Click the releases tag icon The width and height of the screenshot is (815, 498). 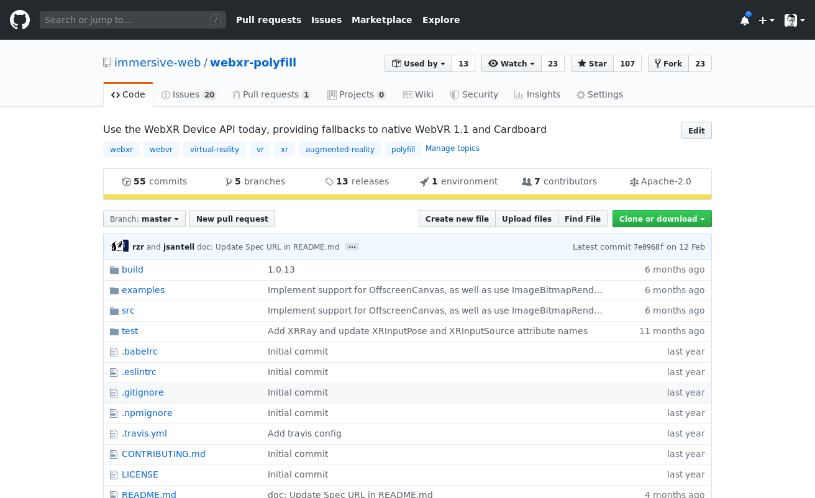coord(329,182)
